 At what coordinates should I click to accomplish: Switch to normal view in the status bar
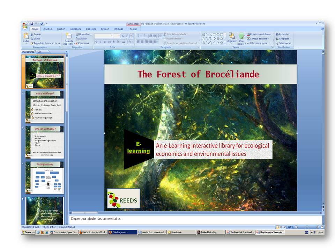tap(278, 227)
